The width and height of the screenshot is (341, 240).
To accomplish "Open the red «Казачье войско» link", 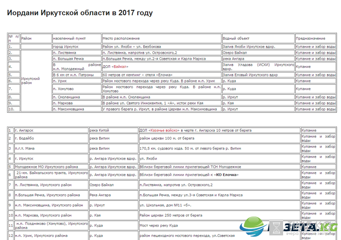I will tap(167, 130).
